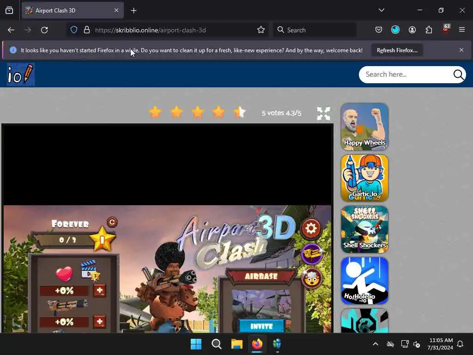This screenshot has width=473, height=355.
Task: Click the blue circular extension icon
Action: 395,30
